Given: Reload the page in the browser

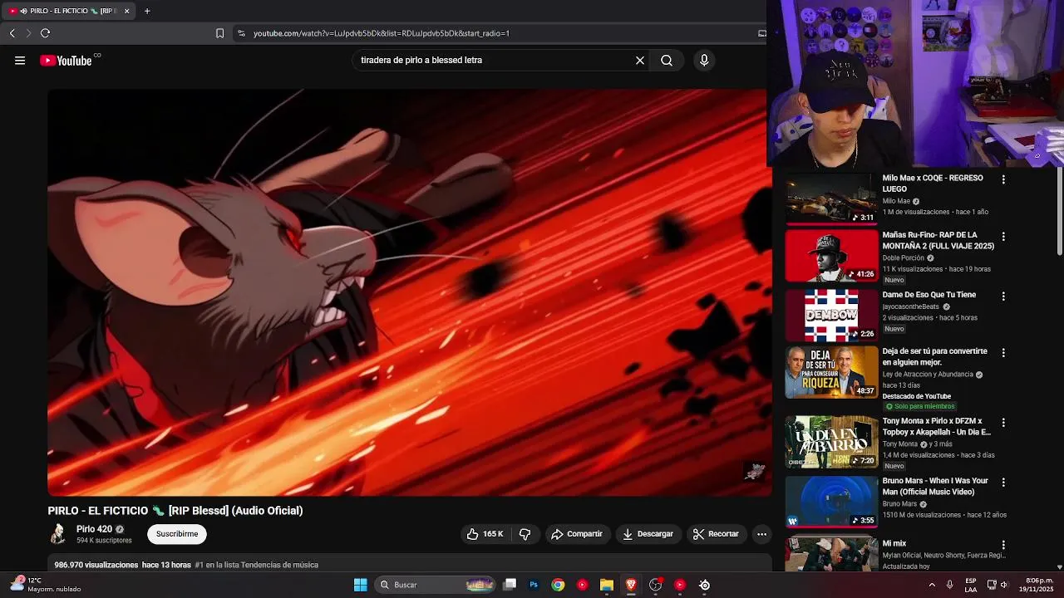Looking at the screenshot, I should tap(45, 33).
